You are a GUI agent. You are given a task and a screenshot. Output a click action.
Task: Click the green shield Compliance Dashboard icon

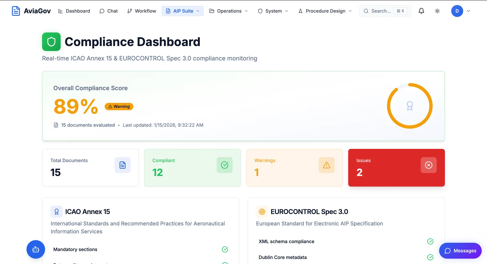click(x=51, y=42)
